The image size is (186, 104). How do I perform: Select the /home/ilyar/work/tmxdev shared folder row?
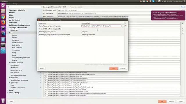pos(81,32)
